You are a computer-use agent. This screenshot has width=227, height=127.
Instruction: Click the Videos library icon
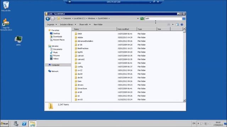51,59
